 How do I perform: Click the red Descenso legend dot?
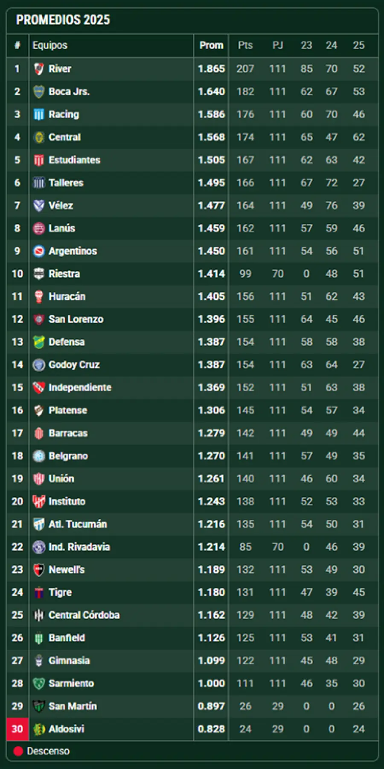[18, 751]
